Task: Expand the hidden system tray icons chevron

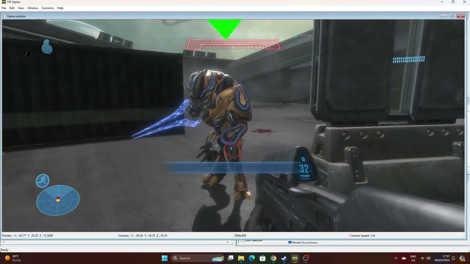Action: point(396,258)
